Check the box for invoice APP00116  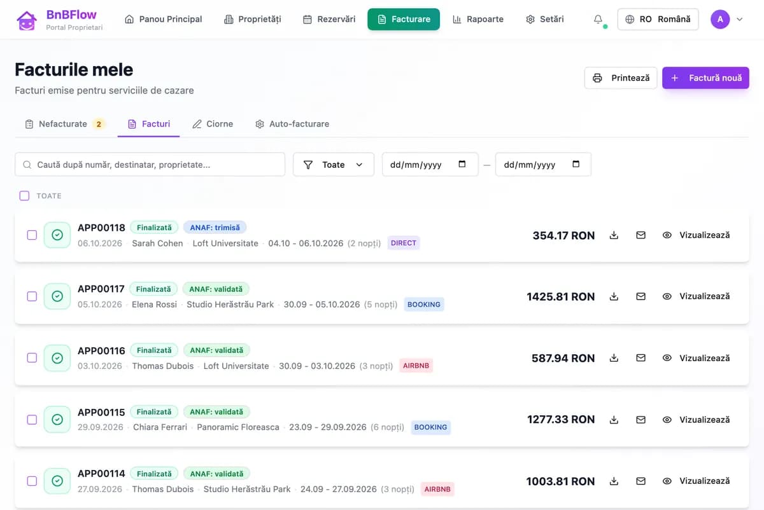click(32, 358)
